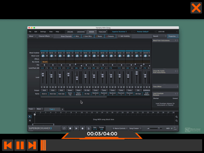
Task: Toggle phase invert on Kick Out channel
Action: click(x=55, y=87)
